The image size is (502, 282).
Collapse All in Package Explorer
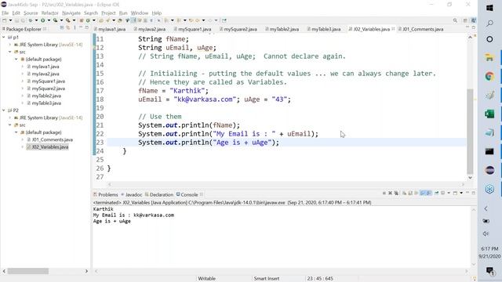coord(62,28)
